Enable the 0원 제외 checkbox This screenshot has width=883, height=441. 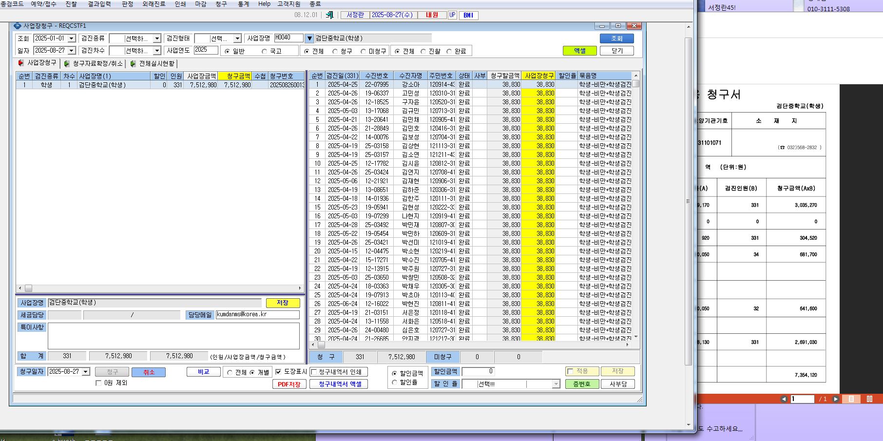point(98,383)
